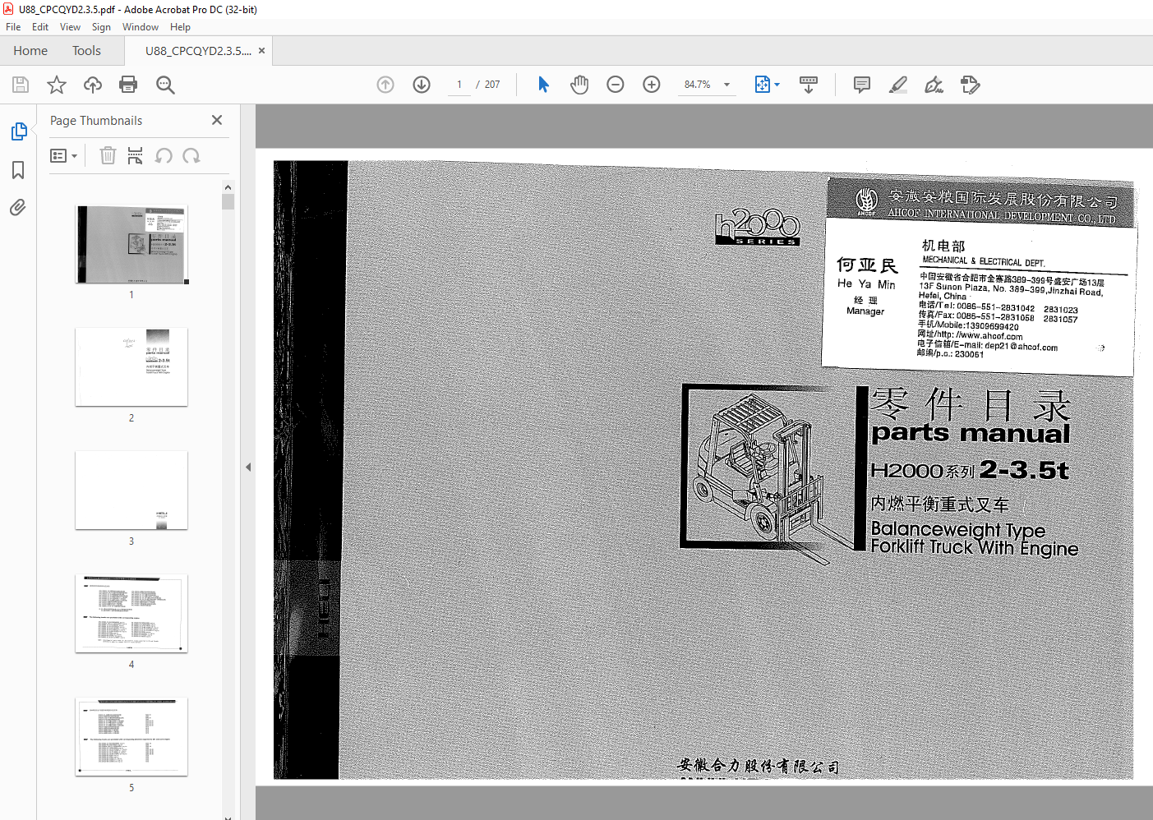Click the thumbnails panel scrollbar handle
The width and height of the screenshot is (1153, 820).
[228, 201]
